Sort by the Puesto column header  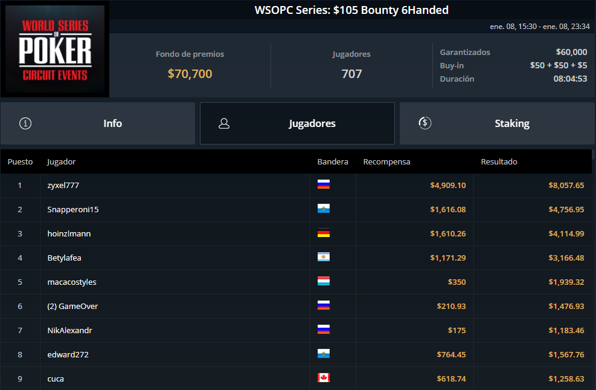click(x=20, y=161)
